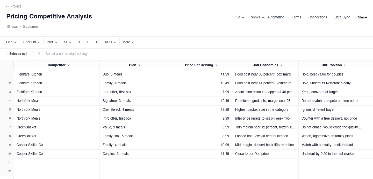Select the price cell 13.99

199,110
